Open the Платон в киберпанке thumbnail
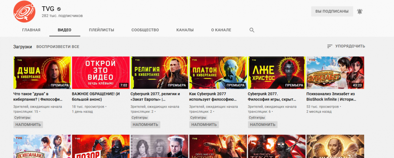The height and width of the screenshot is (158, 394). click(218, 72)
